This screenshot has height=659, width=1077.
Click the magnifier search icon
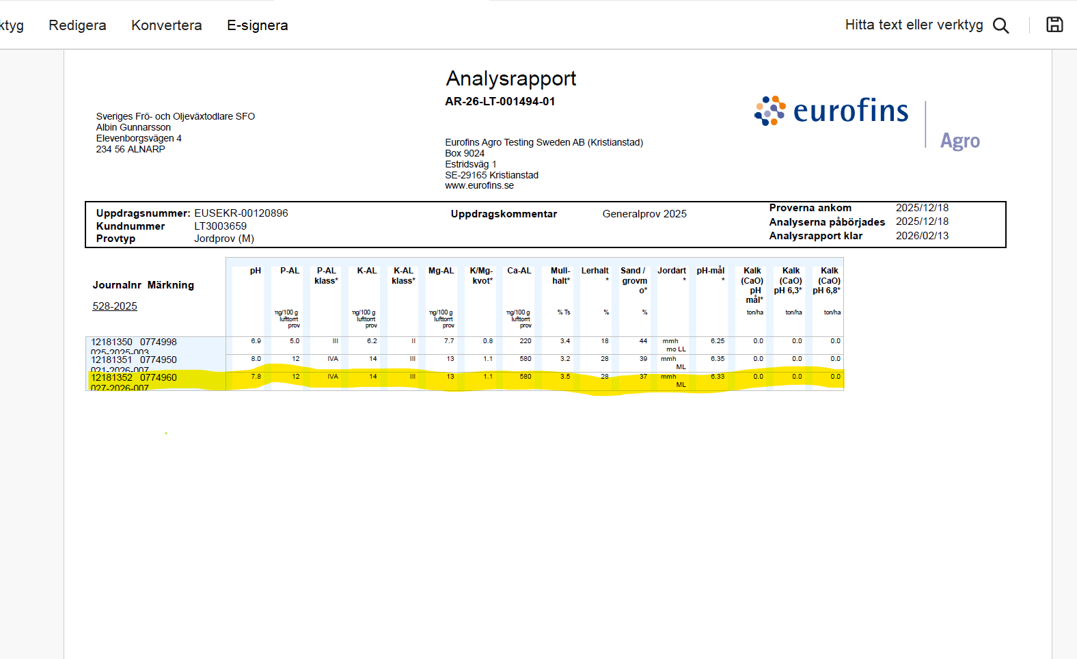1000,25
